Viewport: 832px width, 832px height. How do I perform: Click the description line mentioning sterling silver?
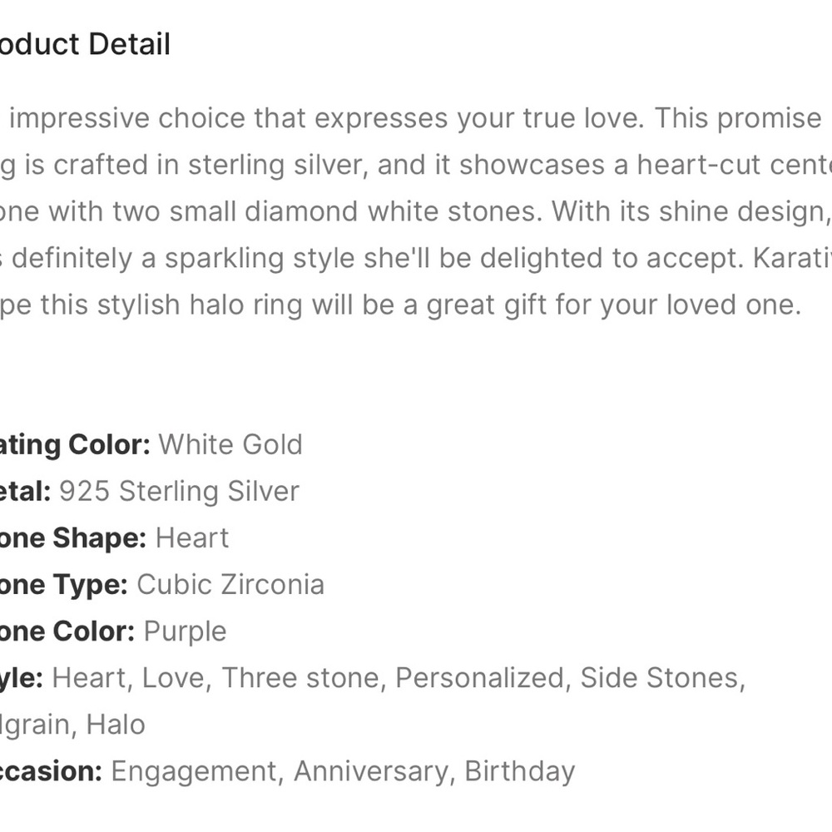pos(416,165)
